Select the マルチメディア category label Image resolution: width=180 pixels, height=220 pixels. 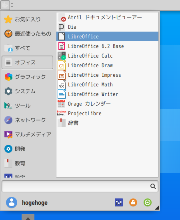click(x=33, y=134)
